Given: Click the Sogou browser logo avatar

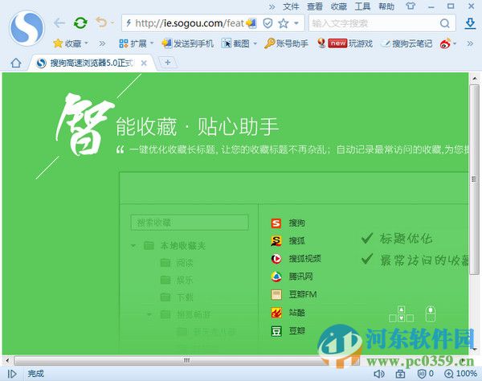Looking at the screenshot, I should 27,28.
